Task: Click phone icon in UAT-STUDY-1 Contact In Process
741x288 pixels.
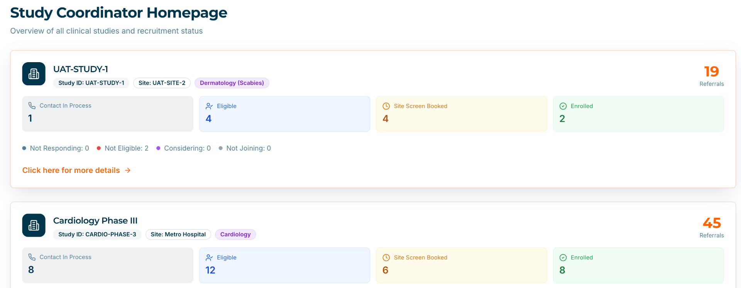Action: (x=32, y=106)
